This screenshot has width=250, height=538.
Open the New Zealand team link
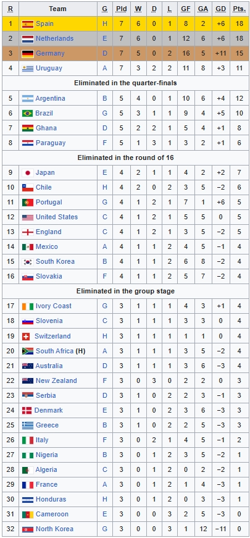click(x=56, y=380)
